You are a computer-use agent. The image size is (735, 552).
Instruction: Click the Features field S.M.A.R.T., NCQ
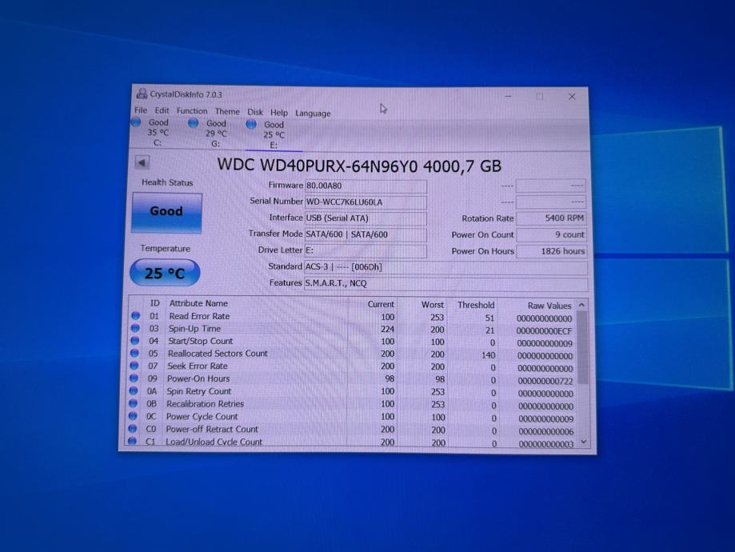445,283
